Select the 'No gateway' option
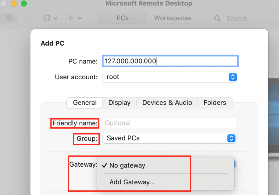 (x=127, y=165)
